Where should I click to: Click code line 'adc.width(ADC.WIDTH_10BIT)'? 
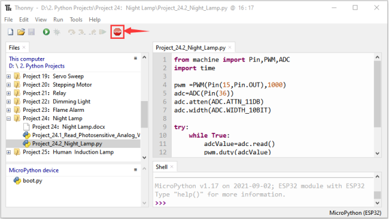pos(223,110)
